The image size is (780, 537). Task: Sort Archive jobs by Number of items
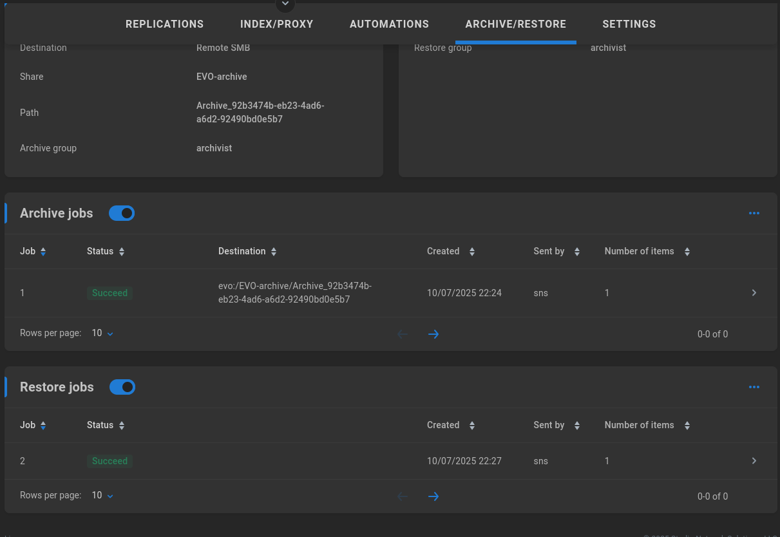[x=646, y=251]
